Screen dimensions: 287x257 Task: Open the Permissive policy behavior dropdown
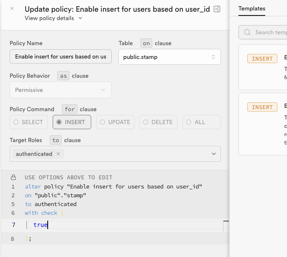point(61,90)
